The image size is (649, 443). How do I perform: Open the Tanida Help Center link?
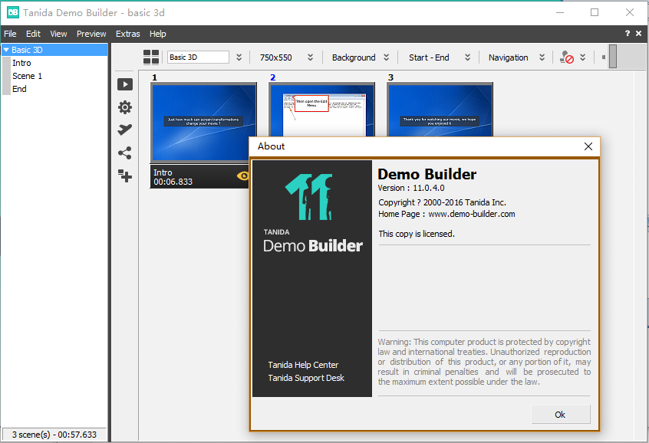[x=303, y=365]
